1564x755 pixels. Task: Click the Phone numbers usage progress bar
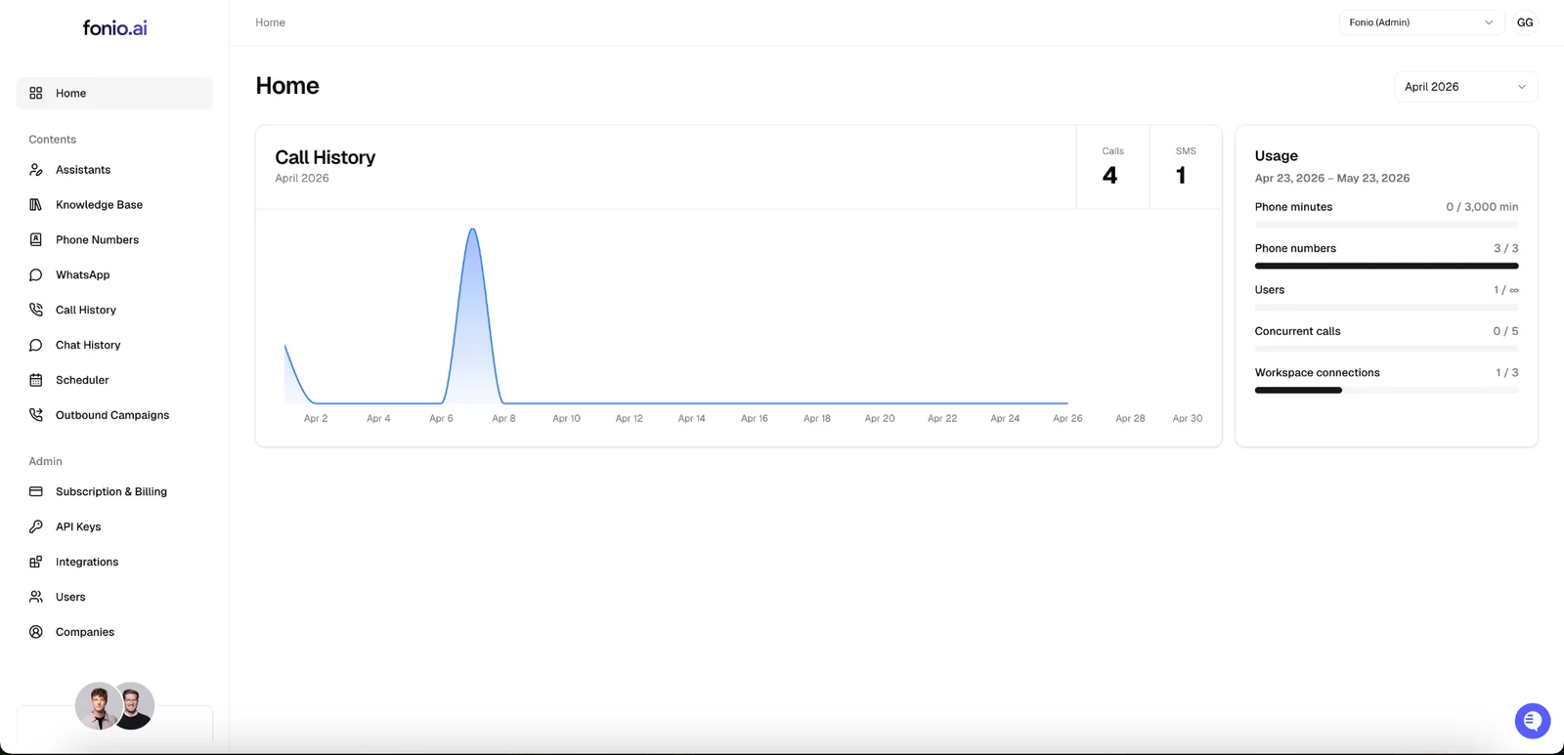point(1386,266)
